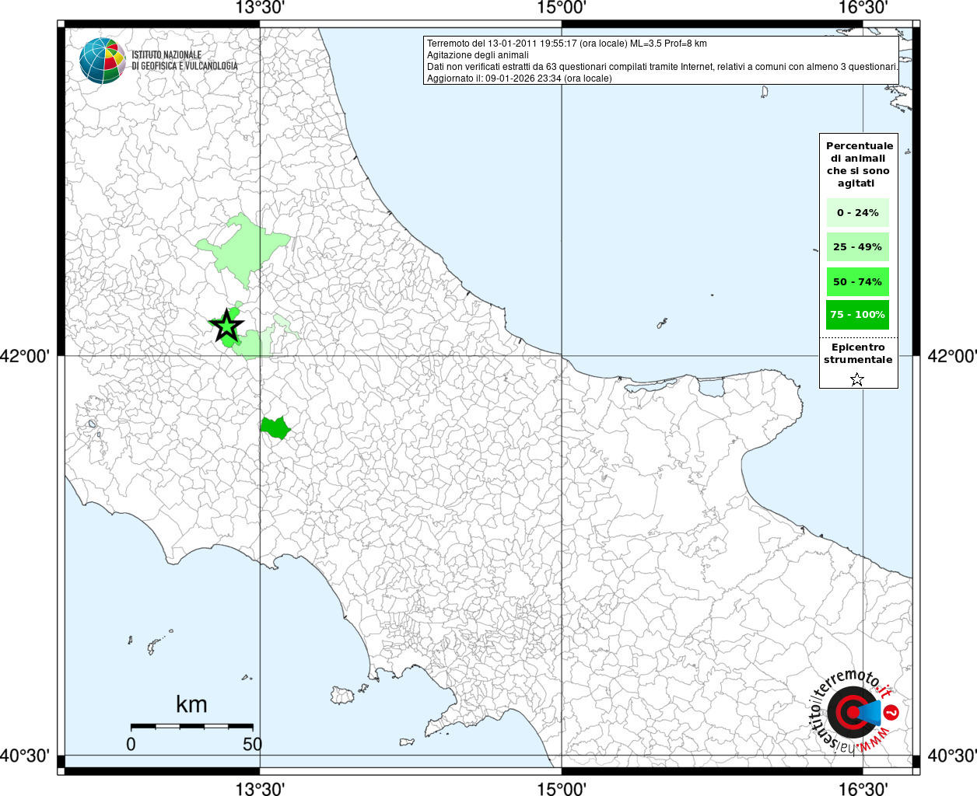
Task: Click the "Aggiornato il: 09-01-2026" line
Action: click(520, 79)
